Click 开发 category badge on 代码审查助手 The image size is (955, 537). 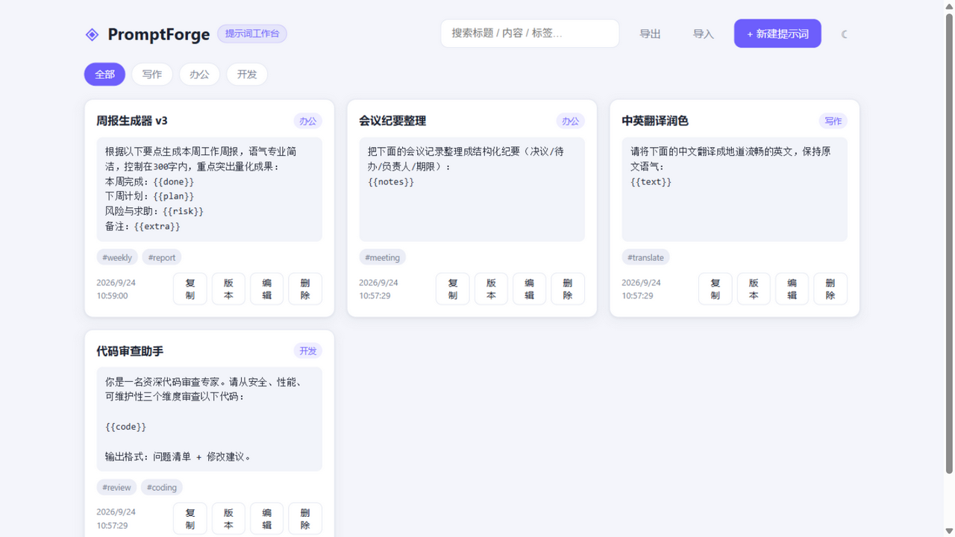pos(308,351)
